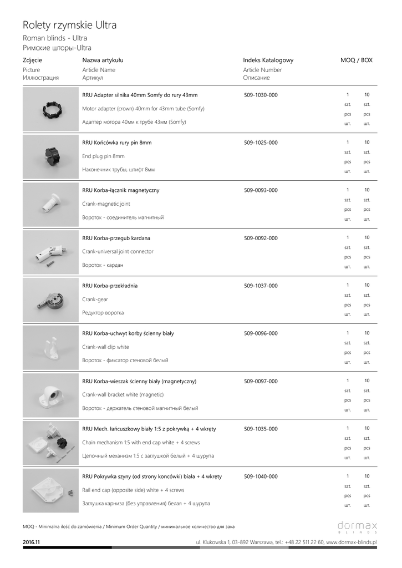This screenshot has height=568, width=402.
Task: Select the white wall clip image
Action: point(50,347)
